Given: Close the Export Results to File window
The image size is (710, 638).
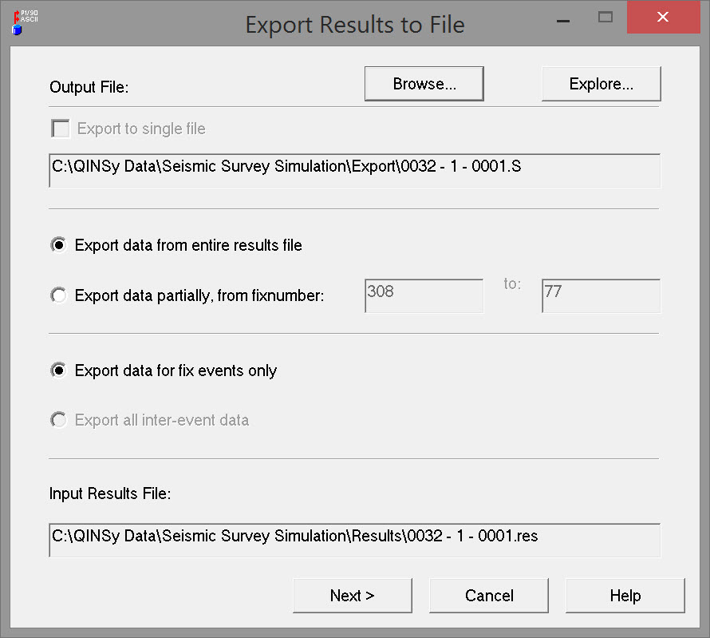Looking at the screenshot, I should pos(664,18).
